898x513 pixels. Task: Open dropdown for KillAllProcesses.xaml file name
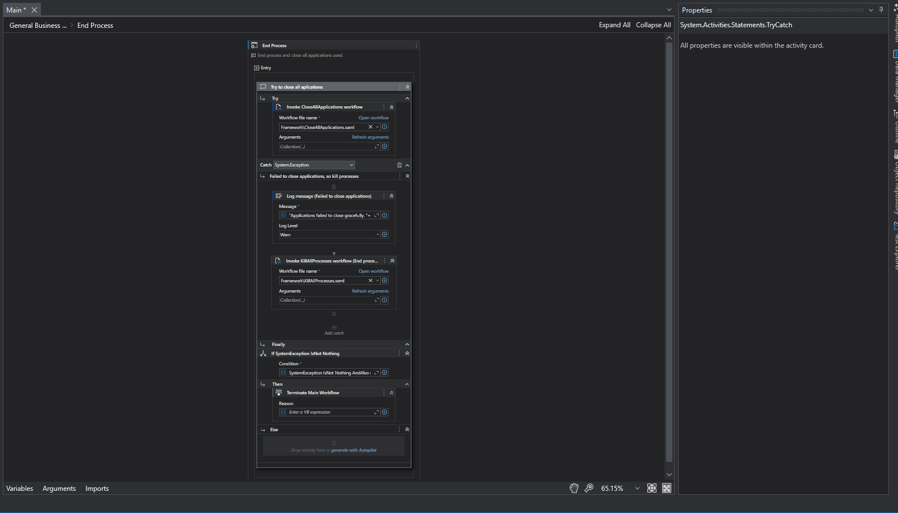point(377,281)
